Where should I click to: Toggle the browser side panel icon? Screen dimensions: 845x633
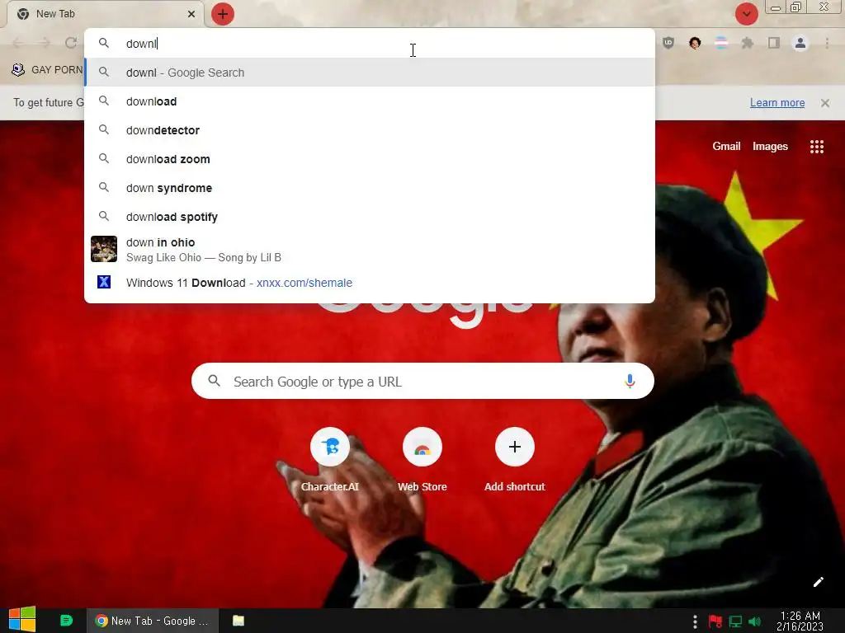(x=774, y=43)
